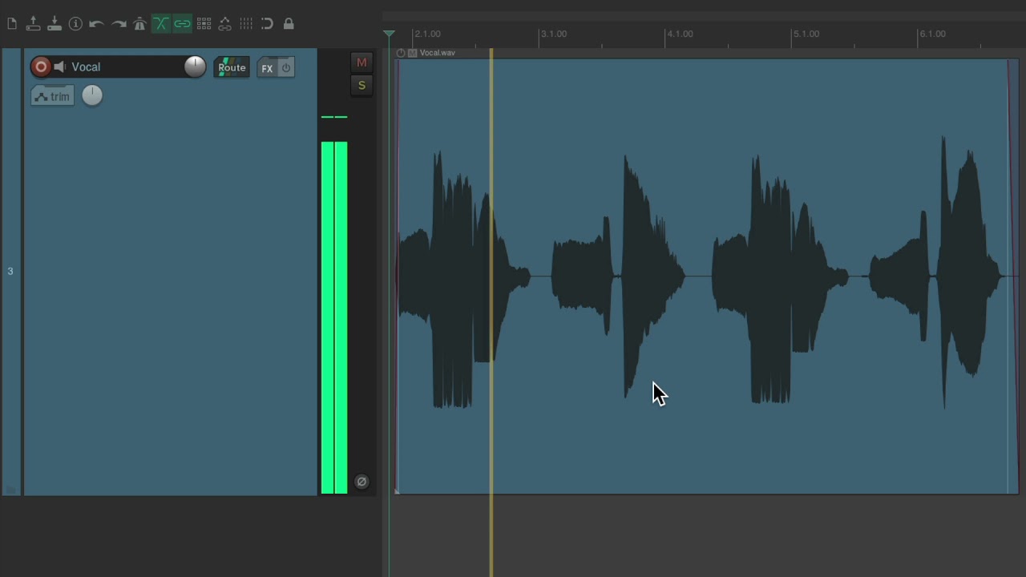This screenshot has width=1026, height=577.
Task: Toggle snap magnet icon
Action: pos(267,24)
